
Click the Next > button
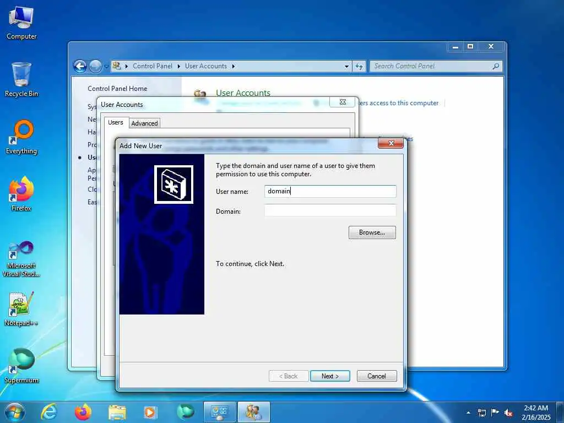[330, 376]
